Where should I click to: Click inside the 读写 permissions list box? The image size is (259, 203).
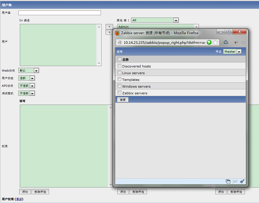pos(64,146)
